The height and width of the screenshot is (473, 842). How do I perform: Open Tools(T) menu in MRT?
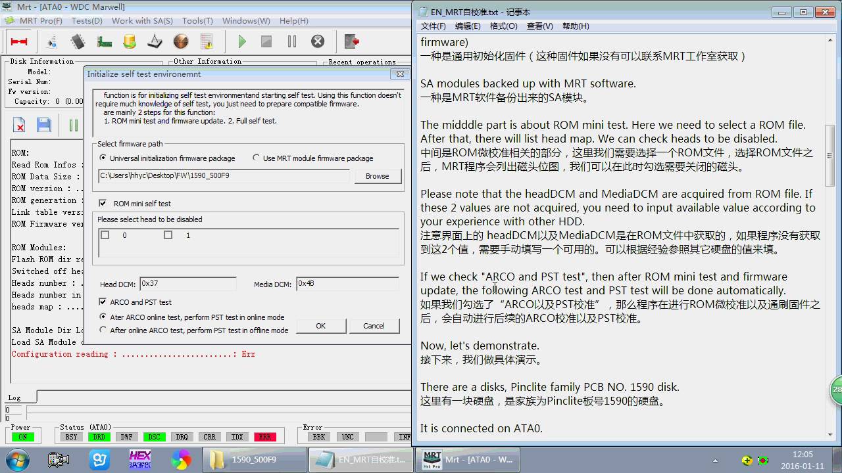click(x=197, y=21)
